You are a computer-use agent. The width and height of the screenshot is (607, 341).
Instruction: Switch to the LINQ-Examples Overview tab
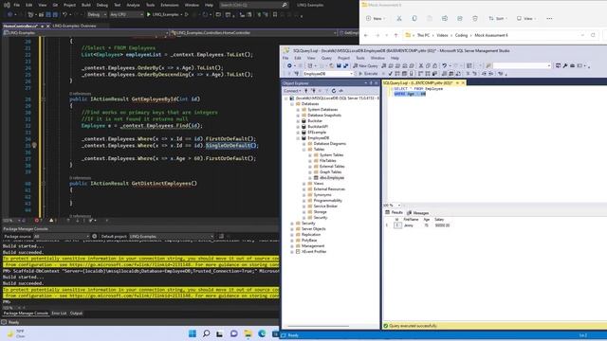click(x=74, y=26)
